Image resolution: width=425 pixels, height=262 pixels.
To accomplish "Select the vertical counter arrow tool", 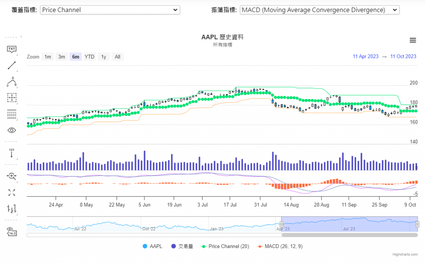I will 12,153.
